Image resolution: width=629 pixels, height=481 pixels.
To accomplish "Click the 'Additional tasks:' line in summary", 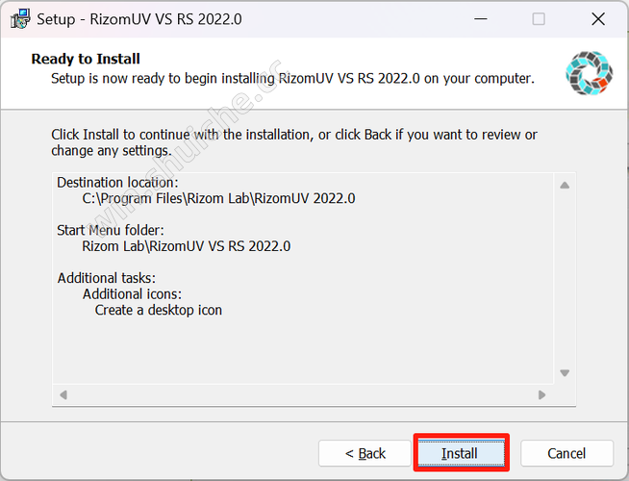I will (x=107, y=278).
